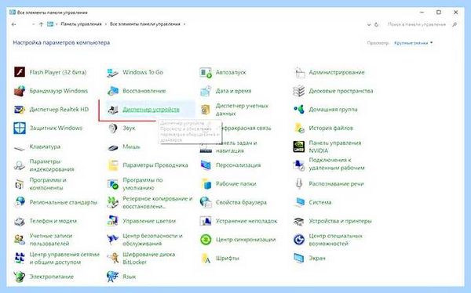Expand chevron after Панель управления breadcrumb
This screenshot has width=471, height=293.
tap(106, 24)
